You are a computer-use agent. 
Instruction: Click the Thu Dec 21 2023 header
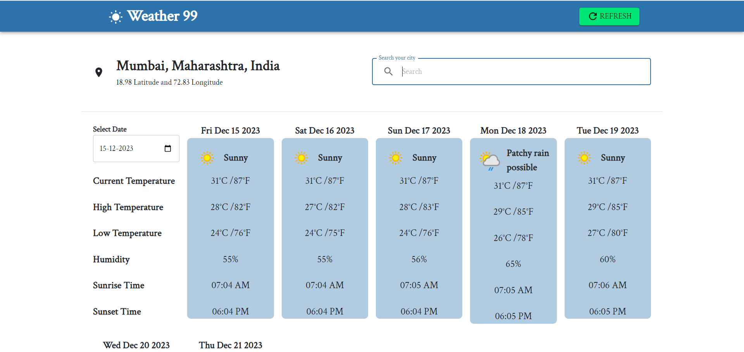[x=230, y=345]
